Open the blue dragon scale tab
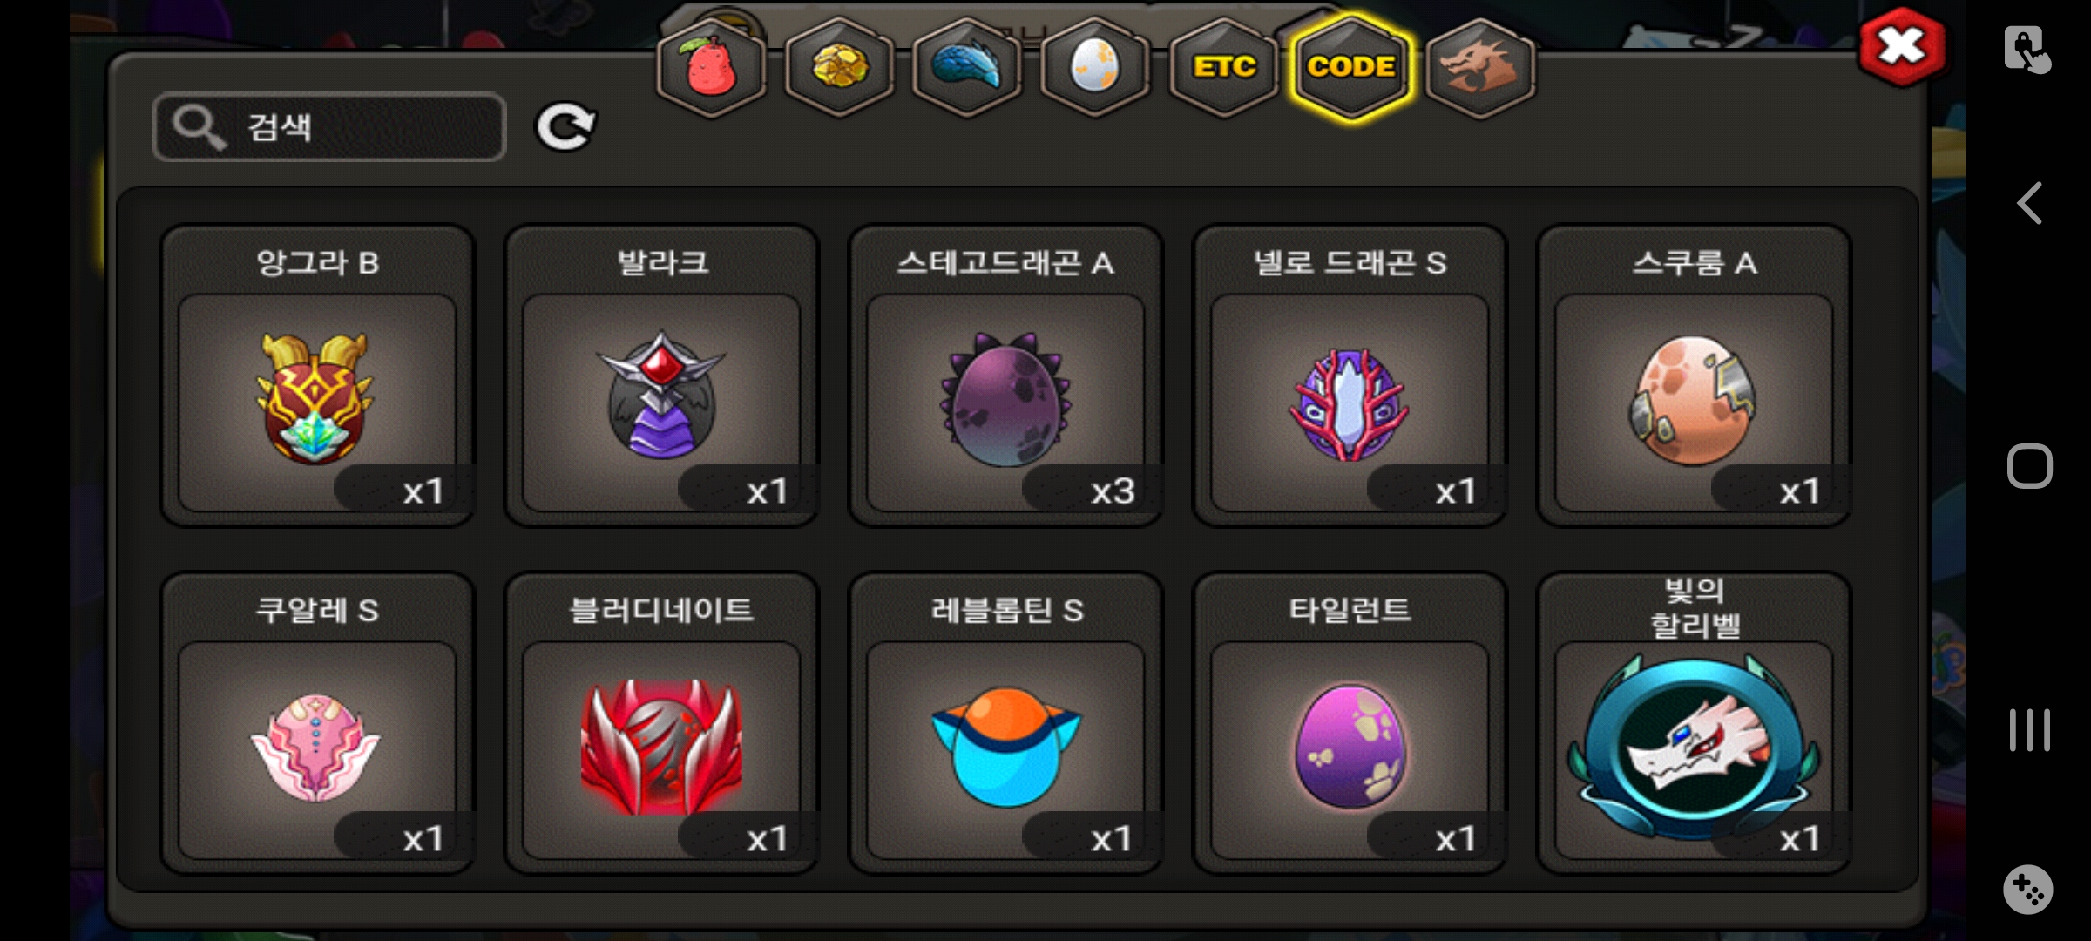 [967, 67]
